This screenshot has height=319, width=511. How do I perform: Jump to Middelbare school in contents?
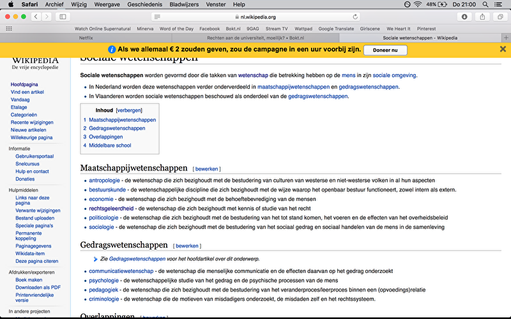110,145
